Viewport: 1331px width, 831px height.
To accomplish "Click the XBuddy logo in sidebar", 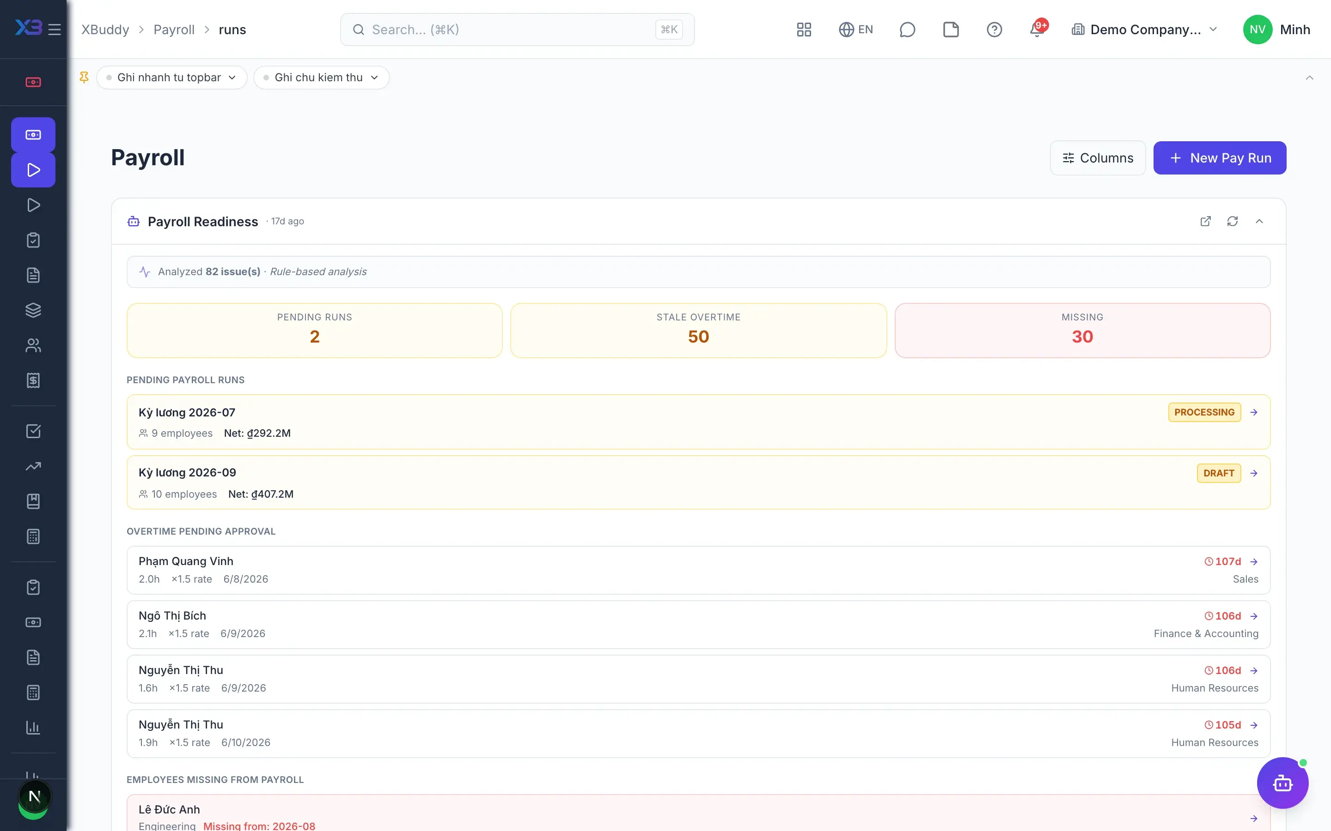I will click(28, 28).
